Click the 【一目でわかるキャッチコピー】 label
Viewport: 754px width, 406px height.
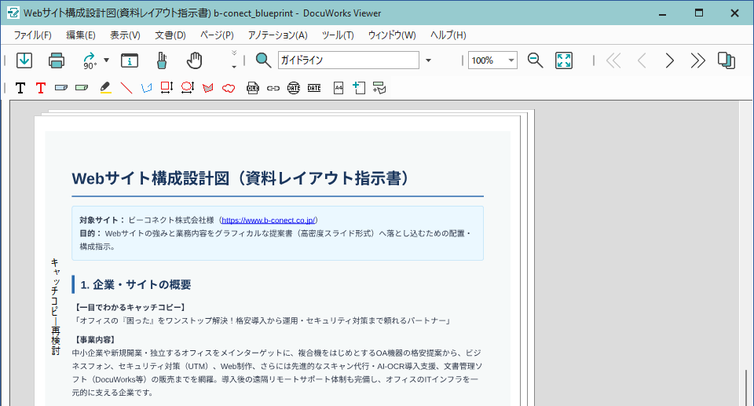(130, 307)
